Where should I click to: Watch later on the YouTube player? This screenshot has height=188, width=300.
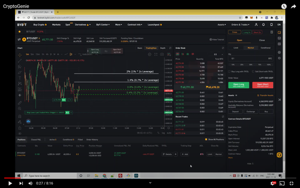click(x=284, y=6)
